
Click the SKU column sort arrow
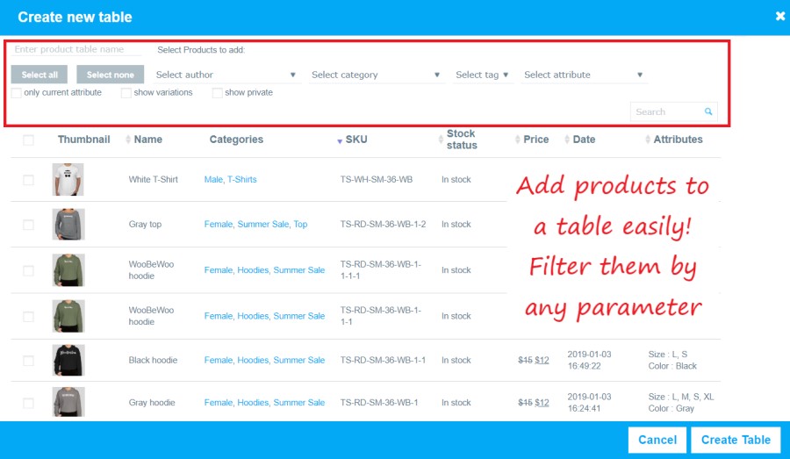click(x=340, y=140)
